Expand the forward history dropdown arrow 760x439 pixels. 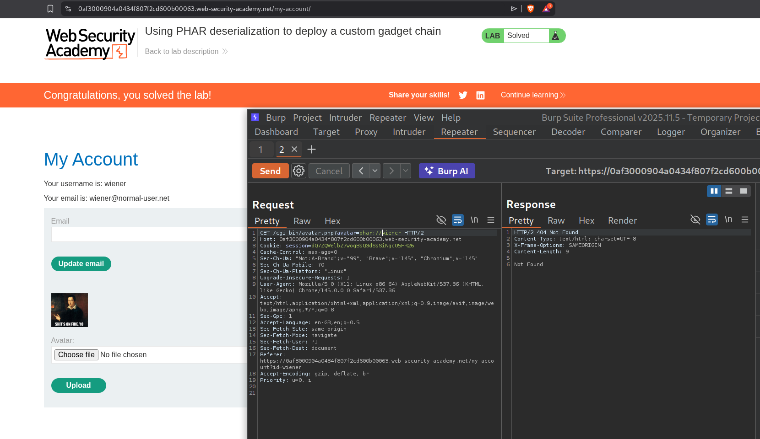406,171
